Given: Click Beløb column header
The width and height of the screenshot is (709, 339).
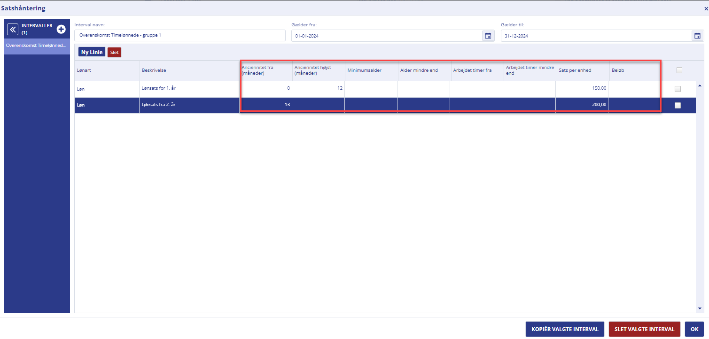Looking at the screenshot, I should click(x=635, y=70).
